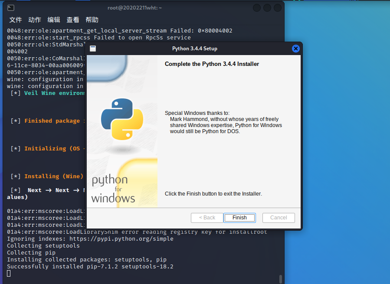Click "python for windows" banner text
Viewport: 390px width, 284px height.
pos(113,189)
